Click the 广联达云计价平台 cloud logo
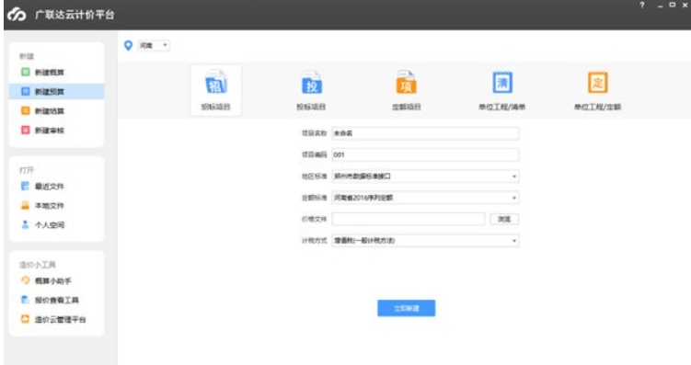 click(x=17, y=15)
